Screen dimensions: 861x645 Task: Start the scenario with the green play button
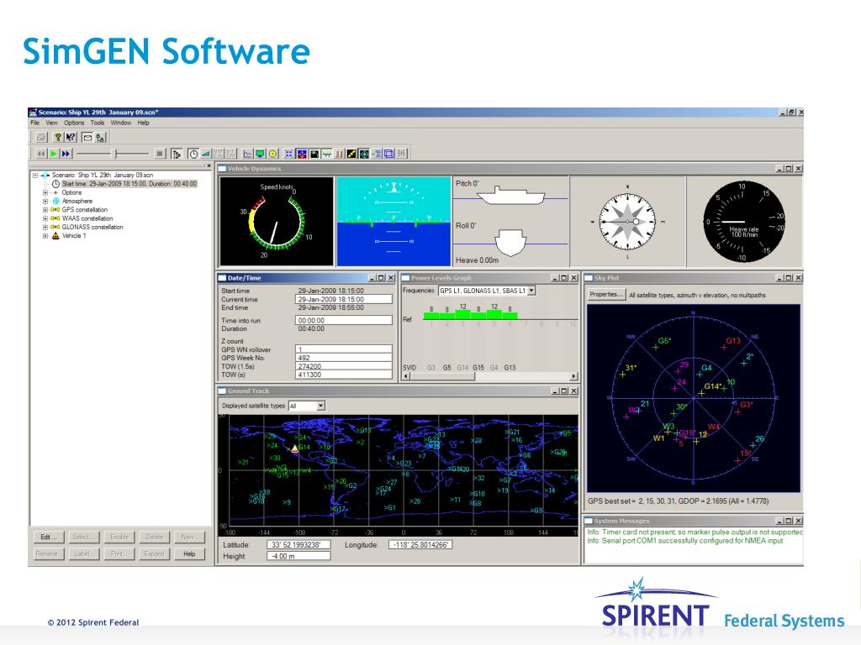point(53,155)
